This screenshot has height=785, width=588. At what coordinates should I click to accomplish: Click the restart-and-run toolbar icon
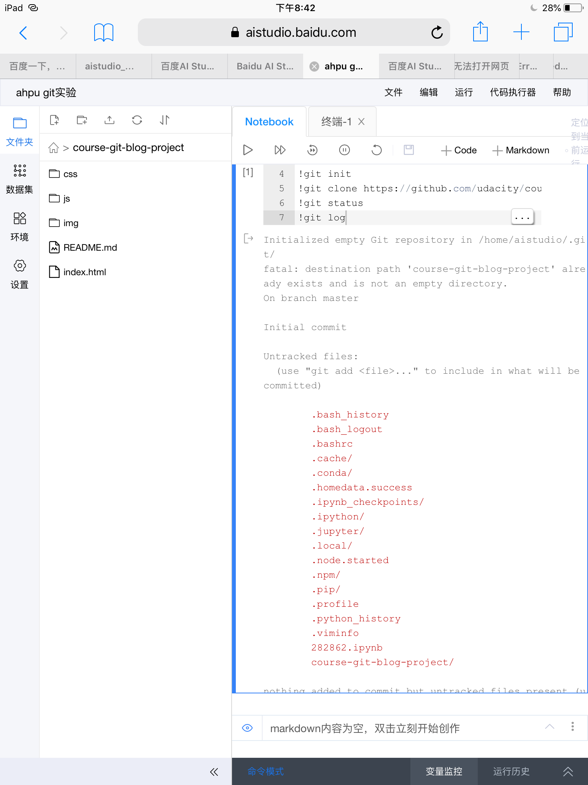point(312,150)
